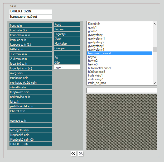Select the 'front szín (2.)' slot
The image size is (164, 162).
(31, 30)
